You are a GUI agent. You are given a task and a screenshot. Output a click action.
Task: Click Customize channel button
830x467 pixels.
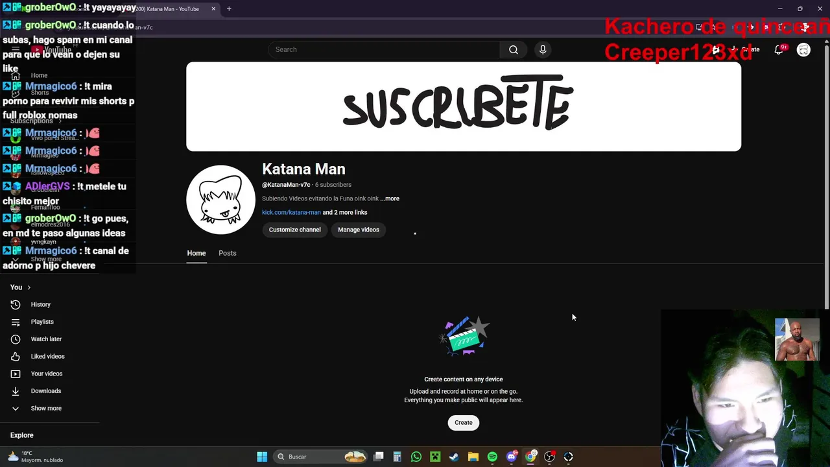click(295, 230)
